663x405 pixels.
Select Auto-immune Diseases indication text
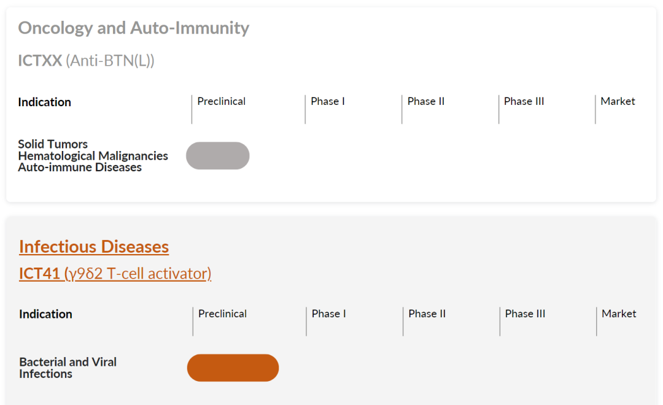click(80, 167)
